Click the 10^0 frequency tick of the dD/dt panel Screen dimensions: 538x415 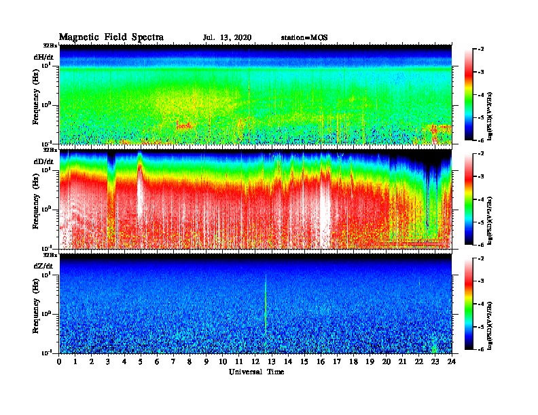point(46,209)
